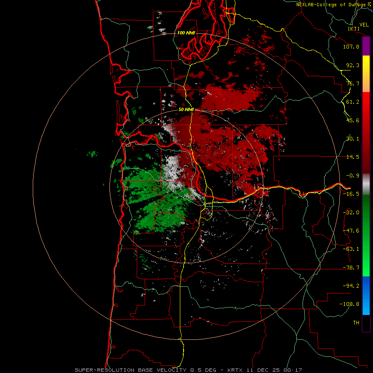Select the 76.7 scale value

coord(353,83)
